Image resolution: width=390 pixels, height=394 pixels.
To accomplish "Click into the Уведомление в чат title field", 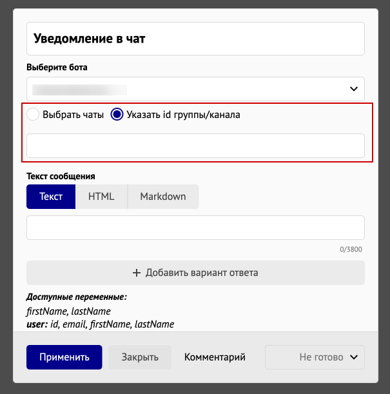I will tap(195, 39).
